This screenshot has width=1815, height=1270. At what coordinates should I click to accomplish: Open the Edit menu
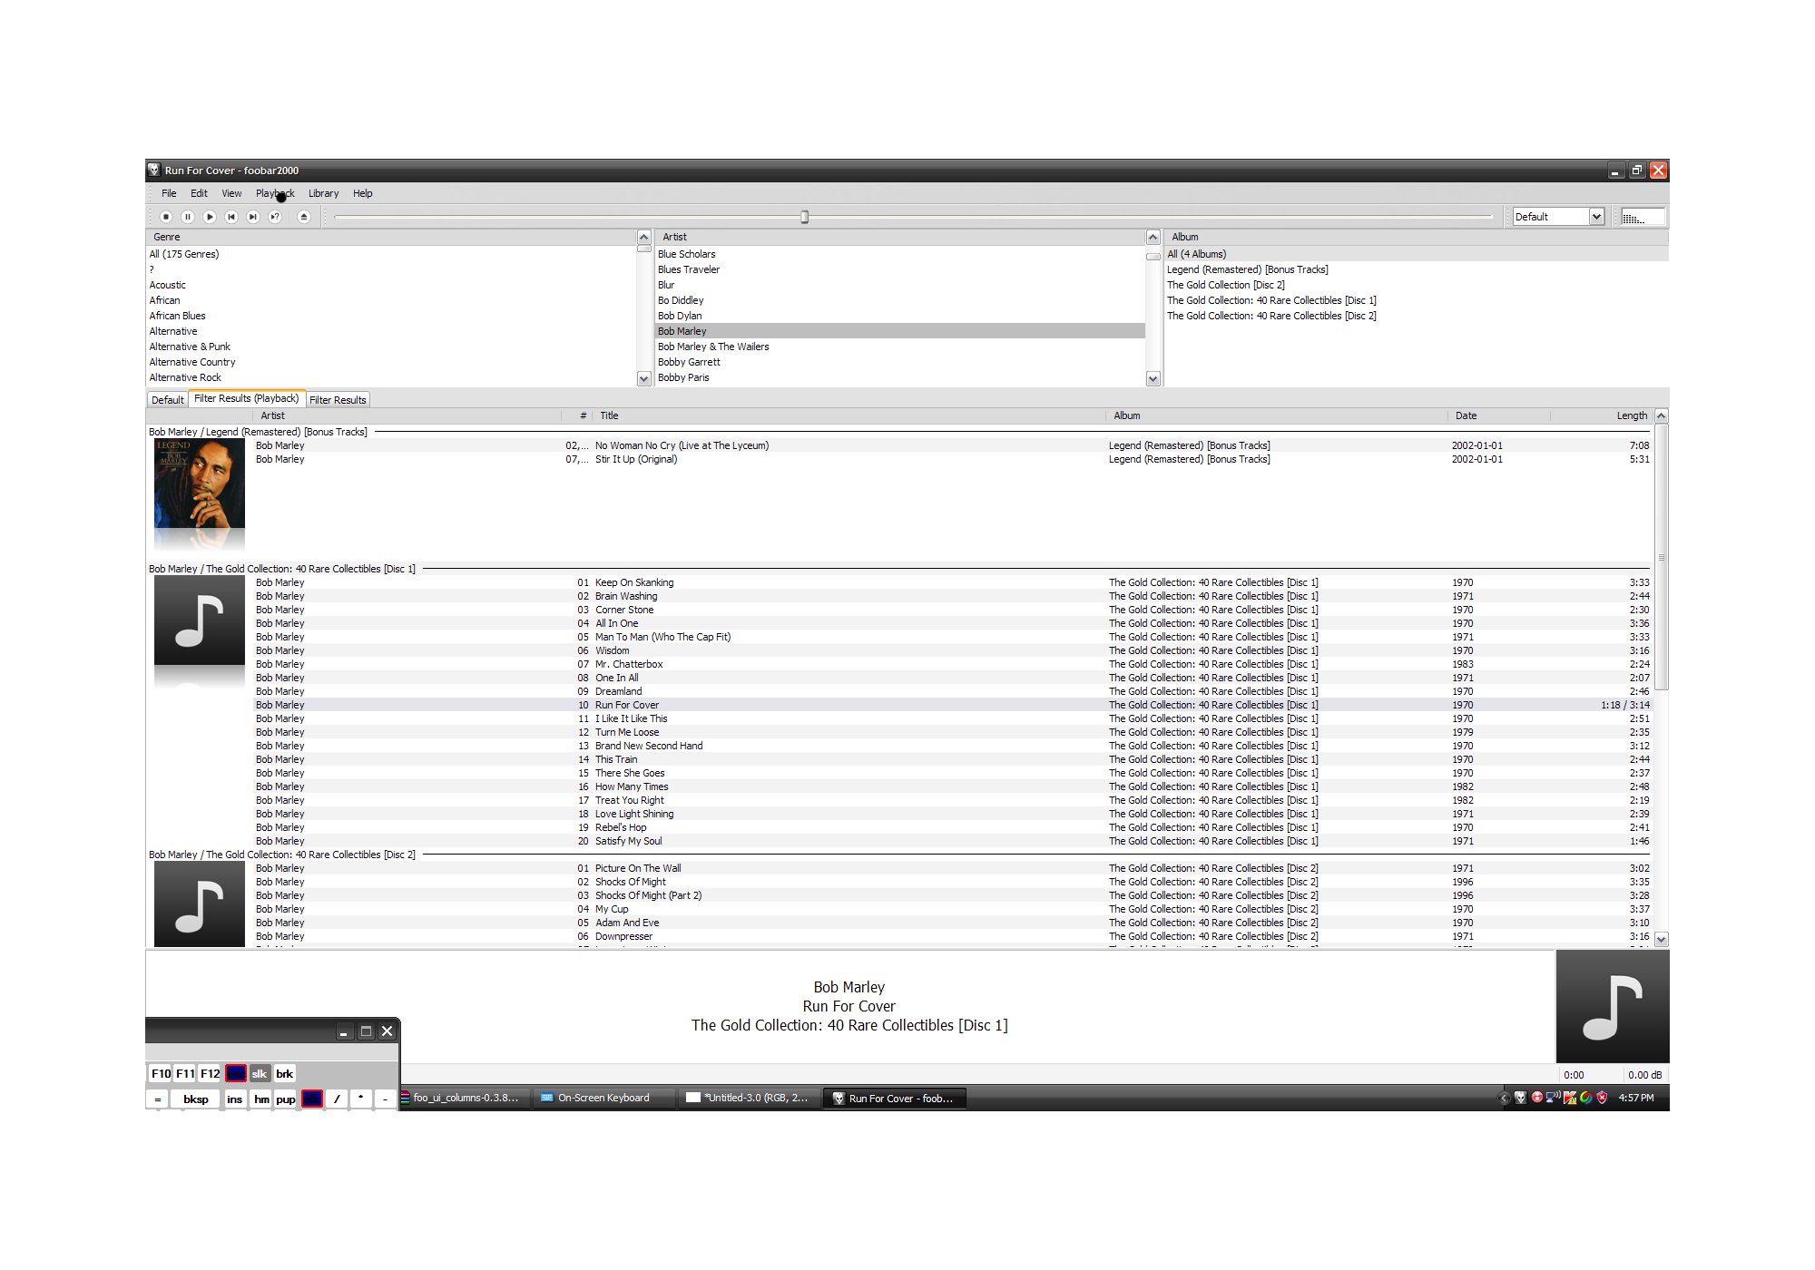(199, 193)
